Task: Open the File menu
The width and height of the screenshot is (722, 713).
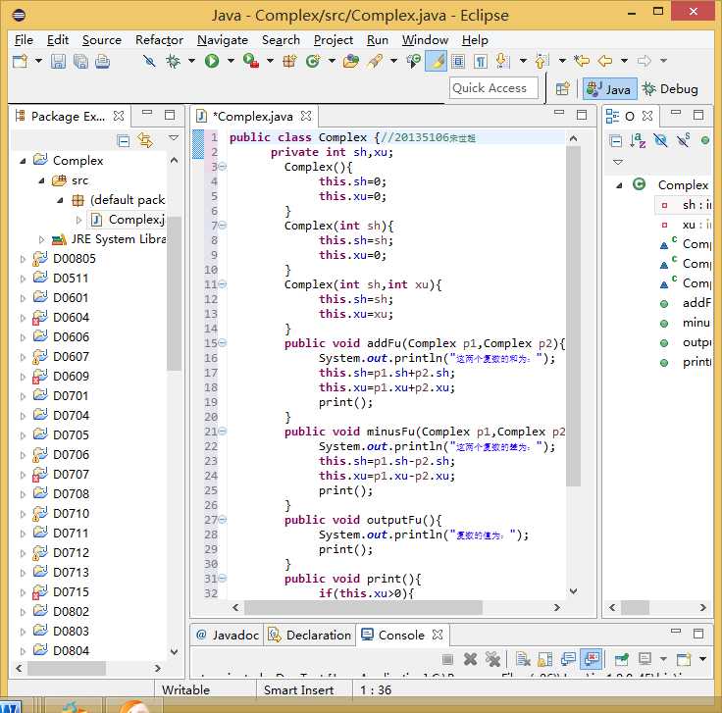Action: [x=24, y=40]
